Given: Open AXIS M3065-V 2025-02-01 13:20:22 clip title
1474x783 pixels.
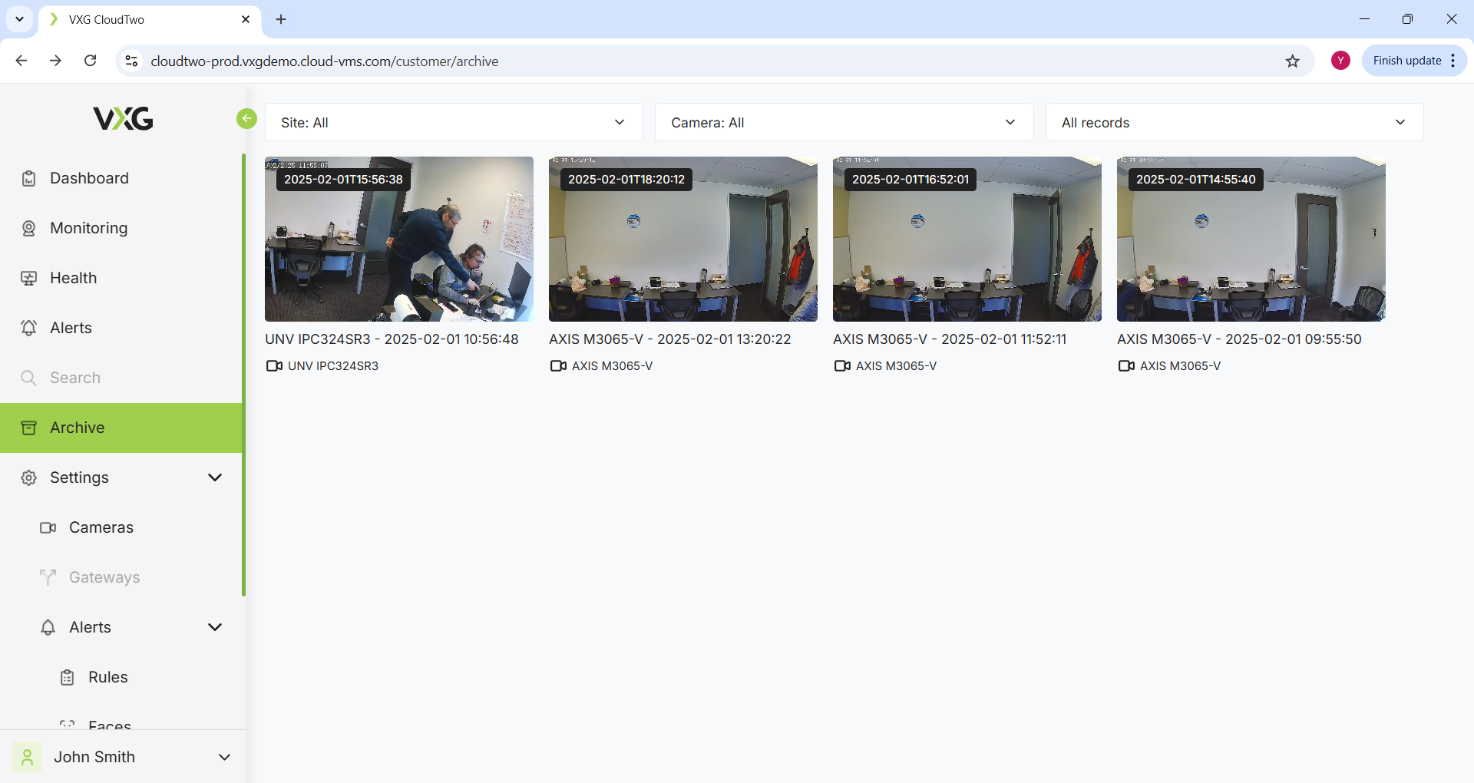Looking at the screenshot, I should coord(669,339).
